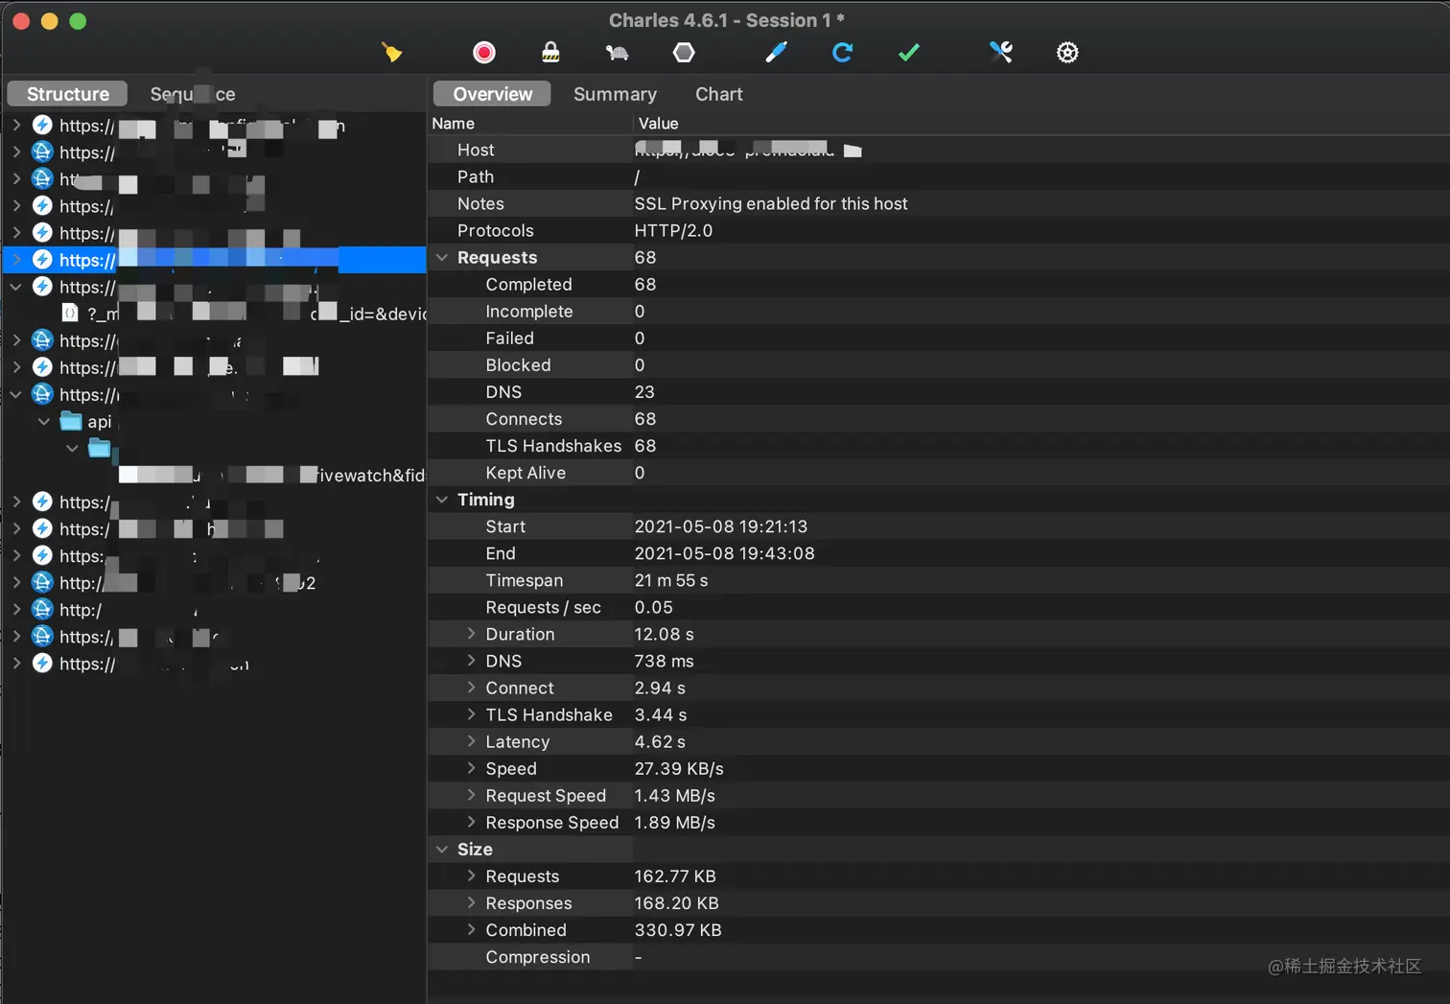1450x1004 pixels.
Task: Validate with the green checkmark icon
Action: point(909,52)
